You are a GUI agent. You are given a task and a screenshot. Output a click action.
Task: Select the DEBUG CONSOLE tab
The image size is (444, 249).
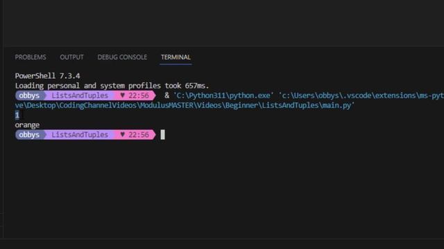[x=122, y=57]
